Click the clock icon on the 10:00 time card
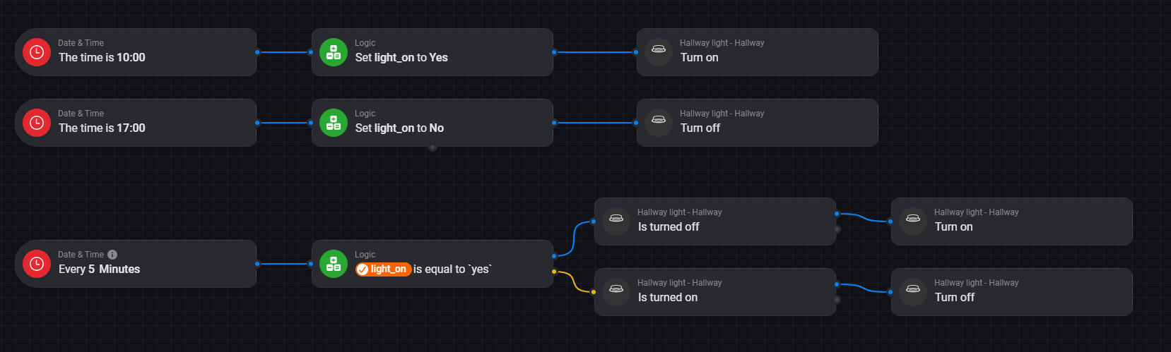 pos(37,52)
